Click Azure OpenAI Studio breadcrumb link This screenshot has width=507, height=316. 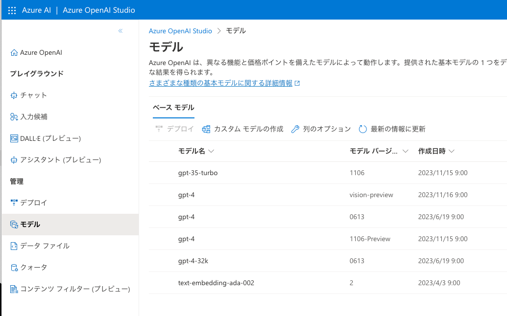(180, 31)
